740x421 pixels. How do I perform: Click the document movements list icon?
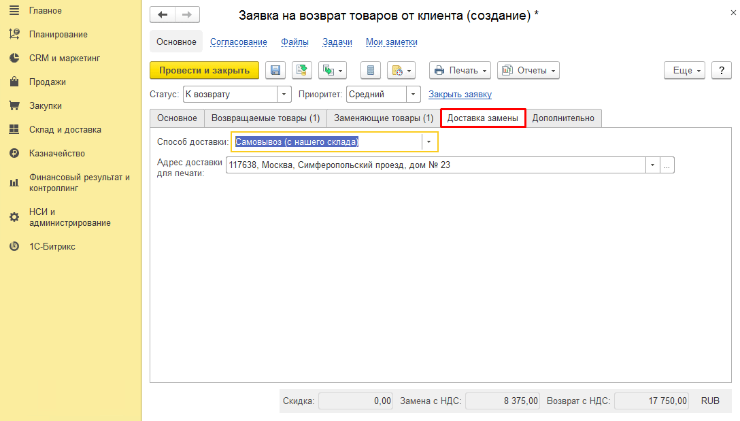pyautogui.click(x=371, y=70)
